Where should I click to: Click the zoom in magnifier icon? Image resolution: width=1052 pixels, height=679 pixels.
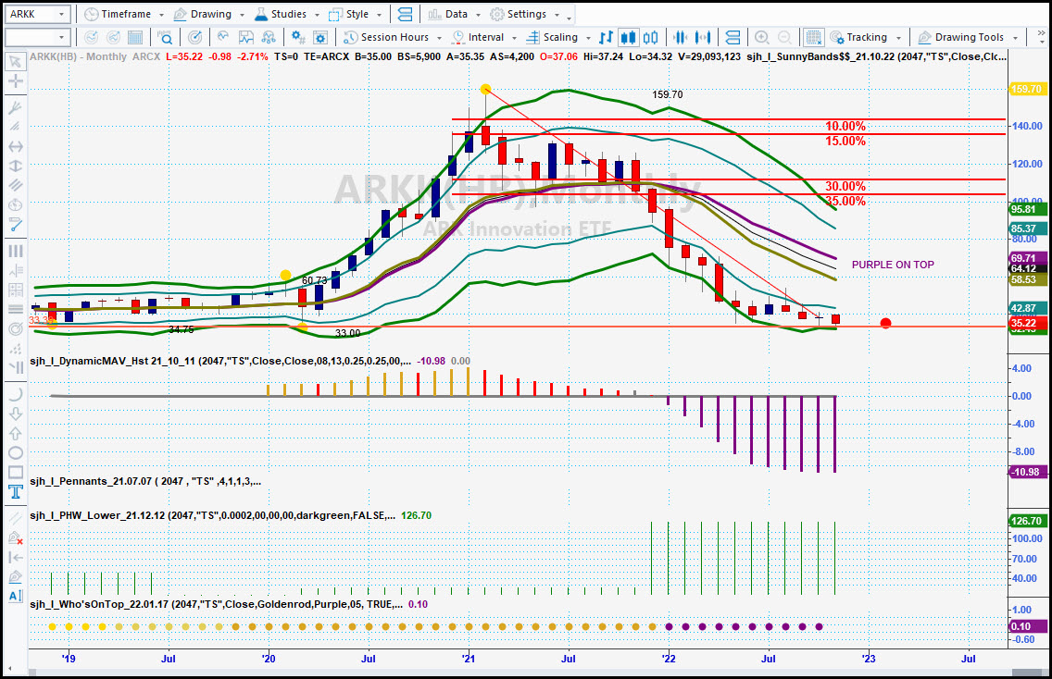pos(761,38)
